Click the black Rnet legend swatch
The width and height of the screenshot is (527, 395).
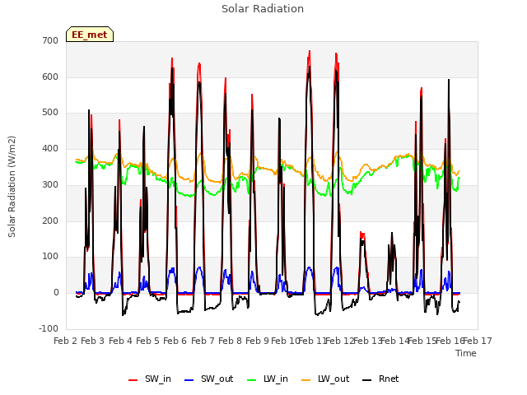point(367,380)
